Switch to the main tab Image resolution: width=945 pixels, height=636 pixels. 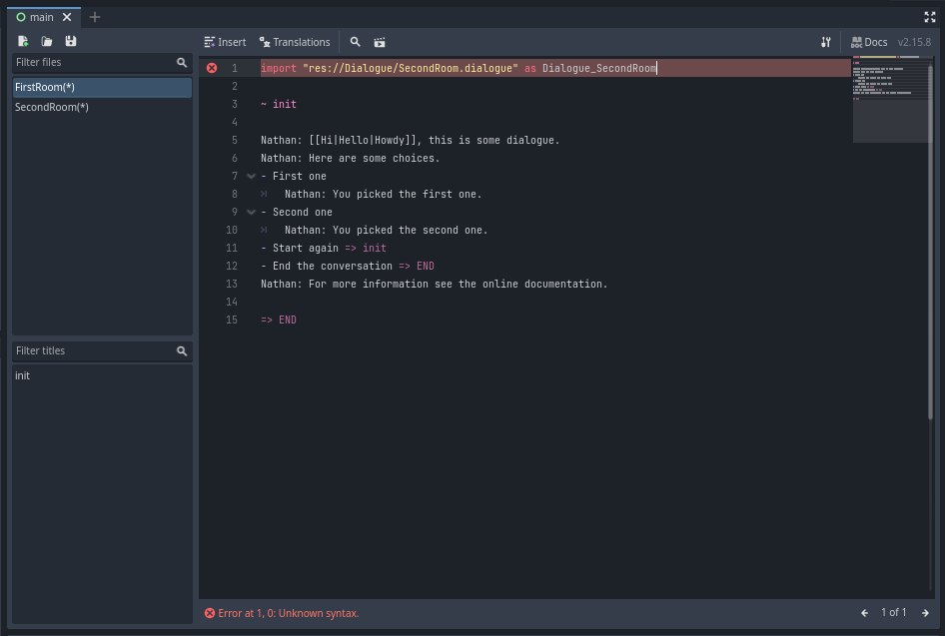[40, 16]
